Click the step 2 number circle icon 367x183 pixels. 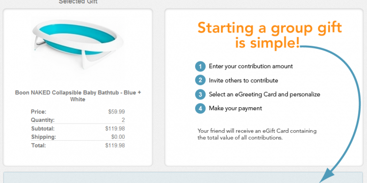200,80
